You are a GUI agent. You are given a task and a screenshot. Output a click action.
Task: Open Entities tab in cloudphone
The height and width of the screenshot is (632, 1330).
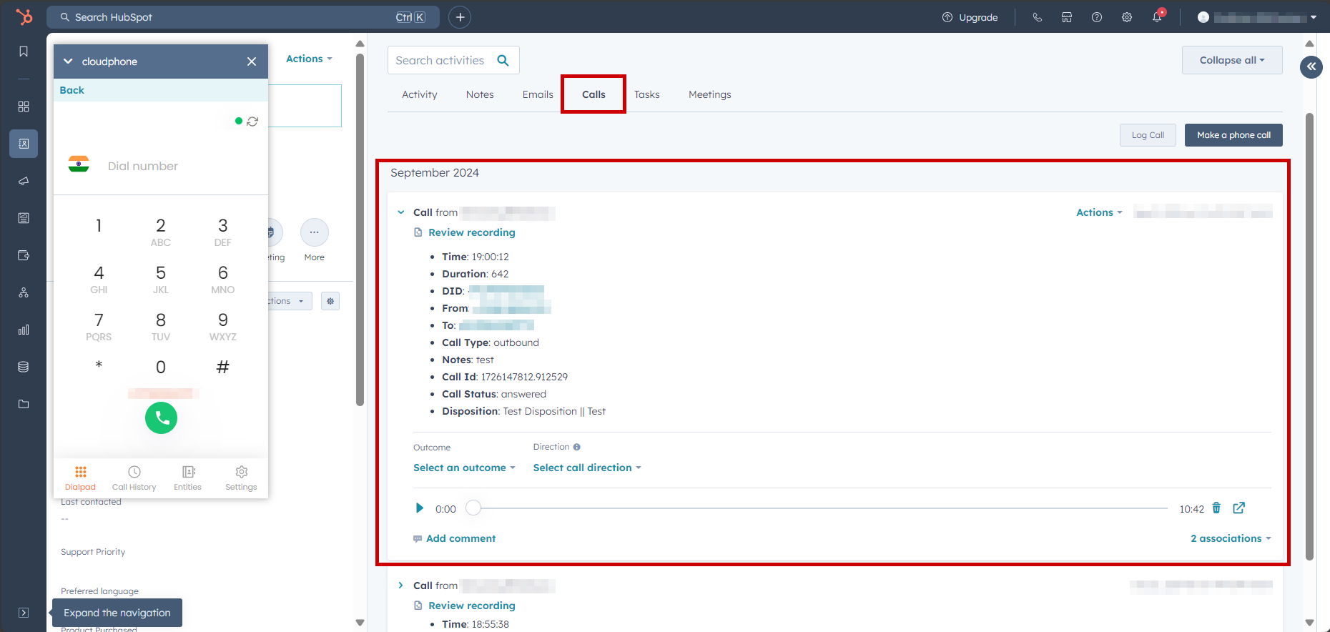pyautogui.click(x=188, y=478)
